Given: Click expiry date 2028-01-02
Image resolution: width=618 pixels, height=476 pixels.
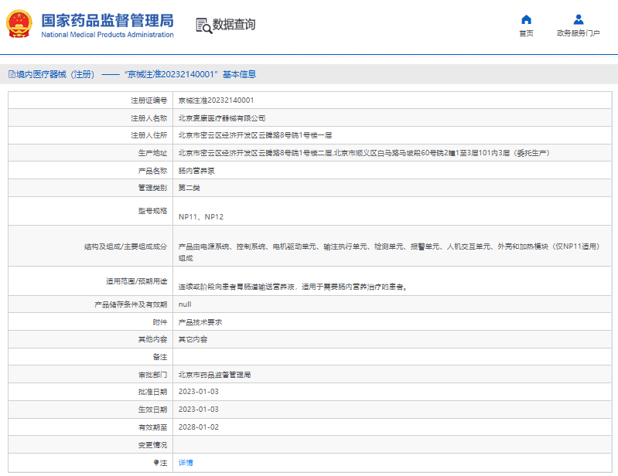Looking at the screenshot, I should (198, 427).
